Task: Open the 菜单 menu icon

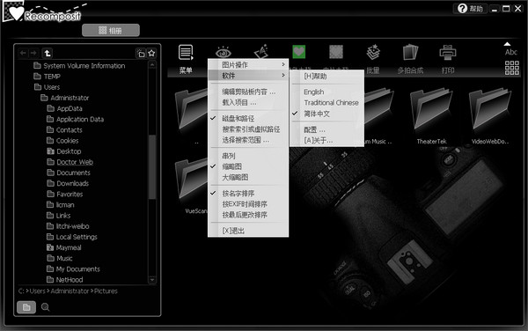Action: pos(186,53)
